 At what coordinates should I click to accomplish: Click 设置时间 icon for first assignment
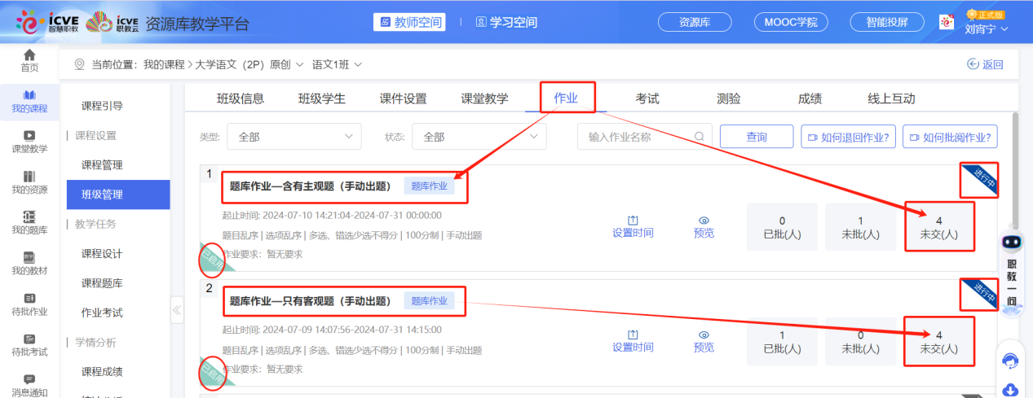(x=633, y=221)
